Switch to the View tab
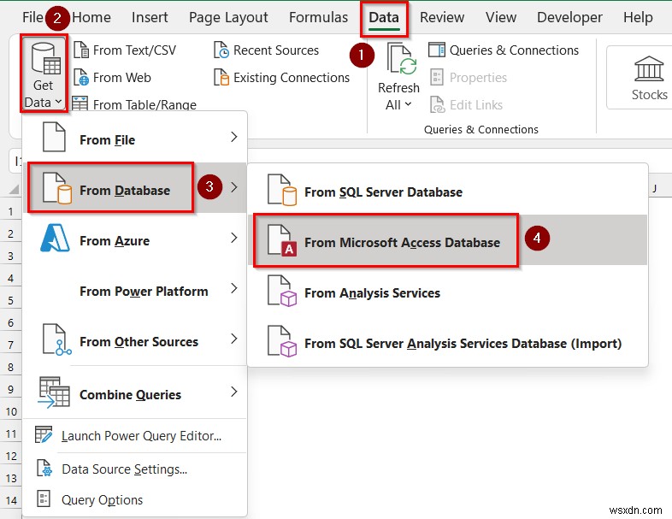The height and width of the screenshot is (519, 672). point(500,17)
